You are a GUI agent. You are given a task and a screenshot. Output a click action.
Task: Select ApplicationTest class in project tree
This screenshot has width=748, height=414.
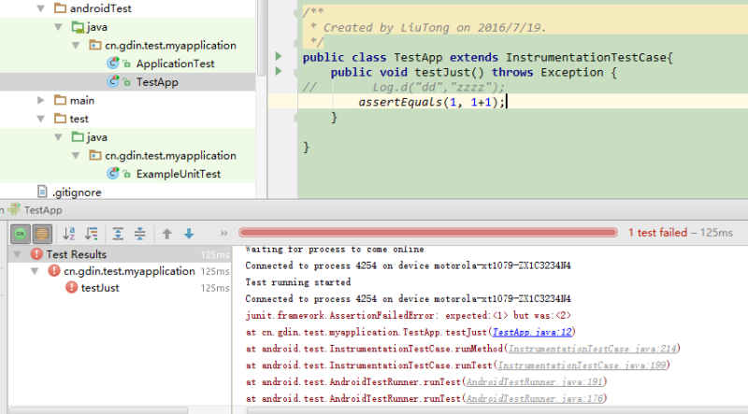(175, 64)
